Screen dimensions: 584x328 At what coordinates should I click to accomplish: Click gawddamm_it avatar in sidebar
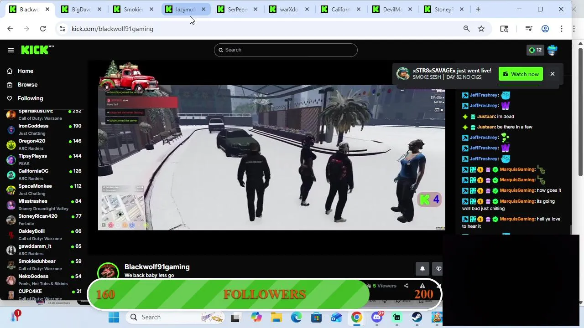pyautogui.click(x=11, y=250)
